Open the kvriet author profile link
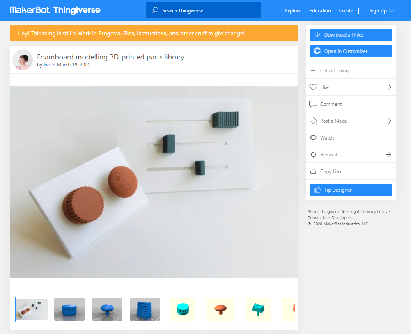Screen dimensions: 411x334 [x=50, y=65]
